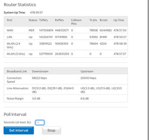Select upstream noise margin 6.6 dB
Screen dimensions: 150x140
(84, 99)
